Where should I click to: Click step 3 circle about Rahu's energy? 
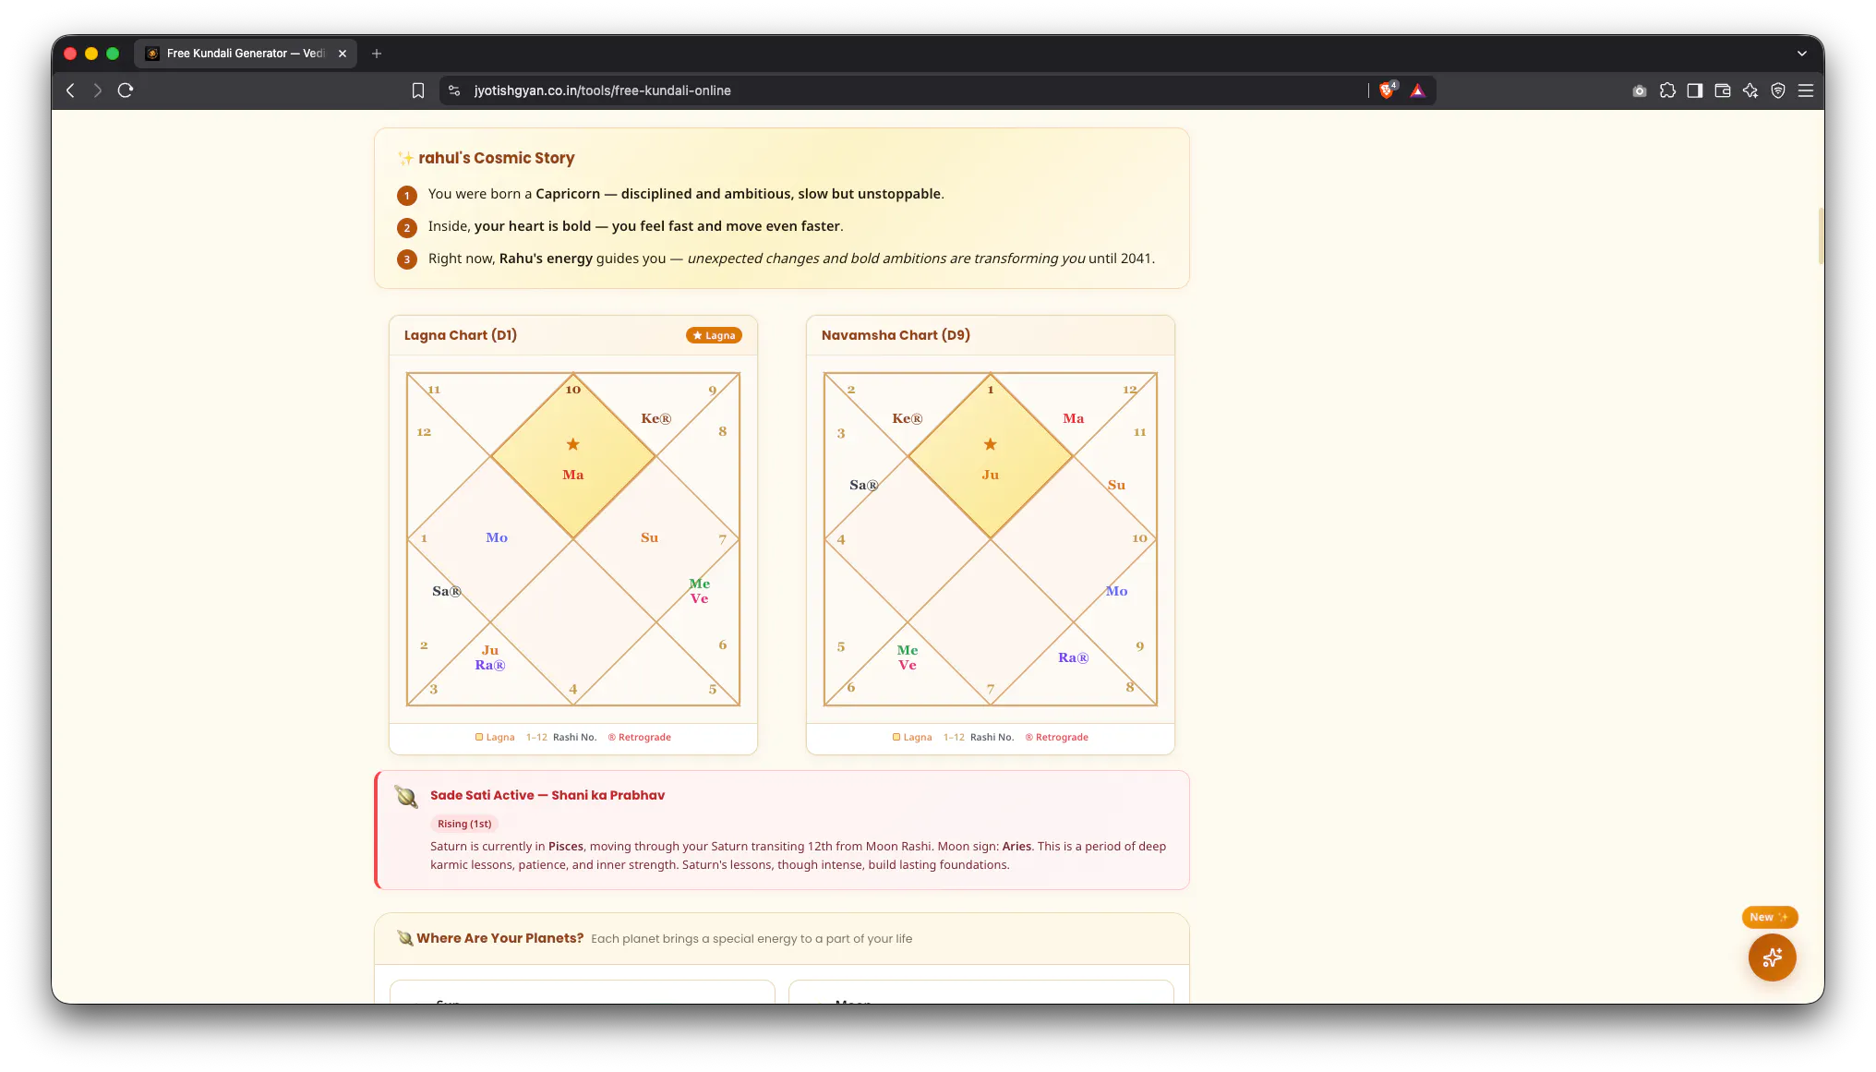[x=407, y=259]
